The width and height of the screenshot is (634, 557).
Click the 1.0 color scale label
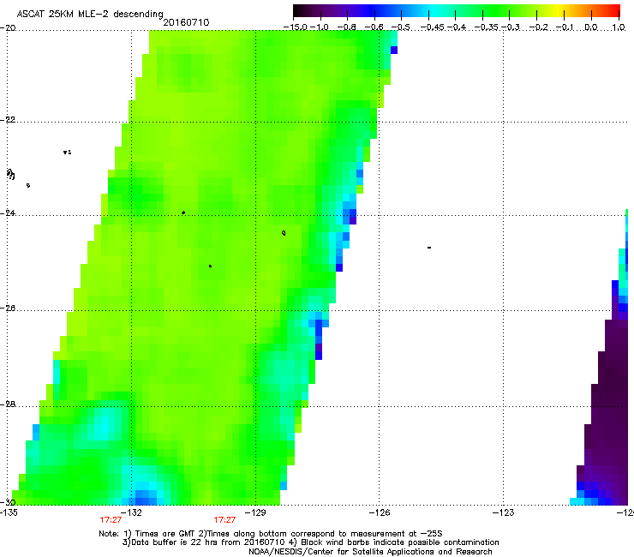(x=619, y=27)
